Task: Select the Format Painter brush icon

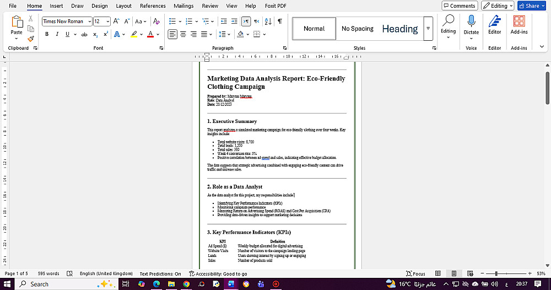Action: point(31,38)
